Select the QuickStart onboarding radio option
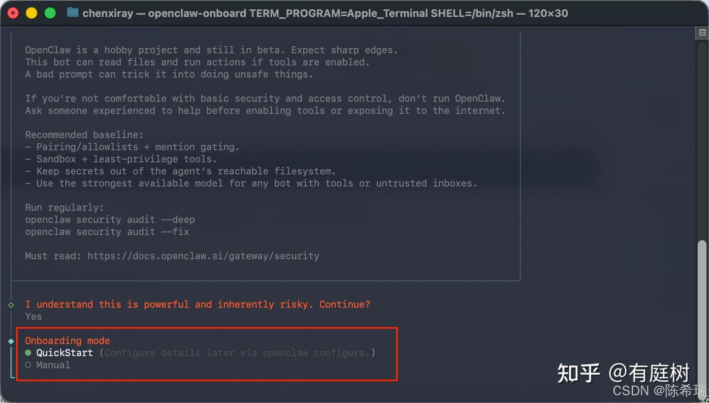 28,353
